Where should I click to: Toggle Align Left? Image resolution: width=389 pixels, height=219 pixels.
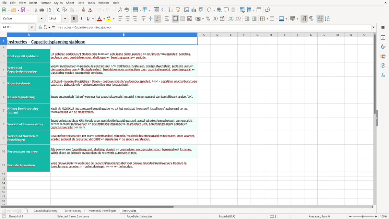click(120, 19)
